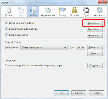This screenshot has height=99, width=108.
Task: Select the 'Fonts & Colors' heading
Action: [13, 42]
